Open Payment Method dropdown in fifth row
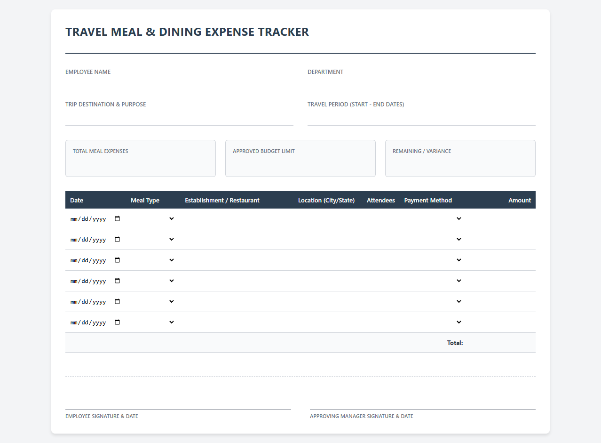 pyautogui.click(x=433, y=301)
